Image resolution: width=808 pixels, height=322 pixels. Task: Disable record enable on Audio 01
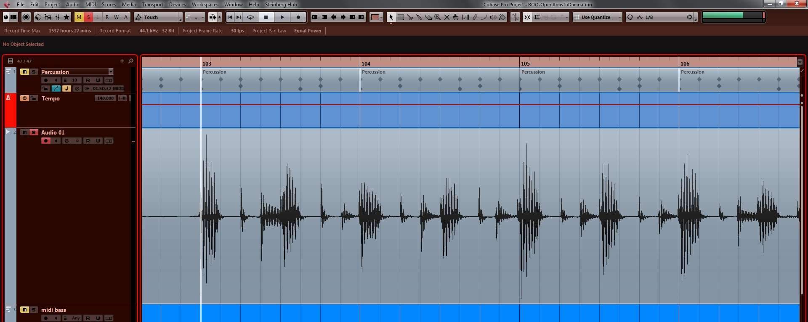46,141
